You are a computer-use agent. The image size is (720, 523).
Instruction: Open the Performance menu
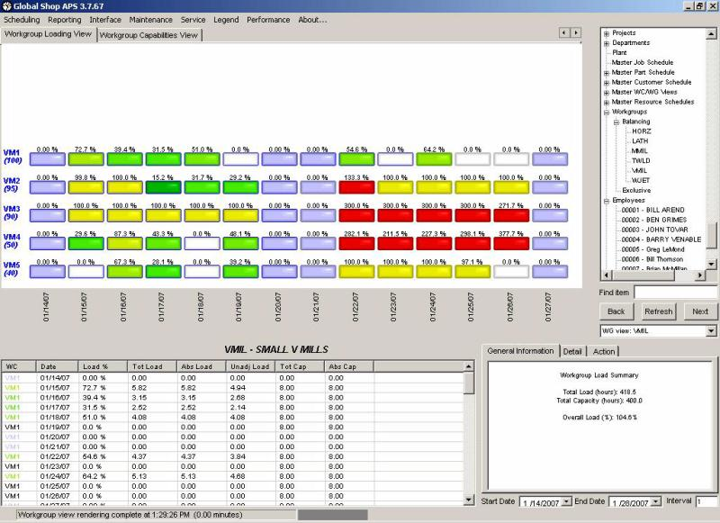(268, 20)
